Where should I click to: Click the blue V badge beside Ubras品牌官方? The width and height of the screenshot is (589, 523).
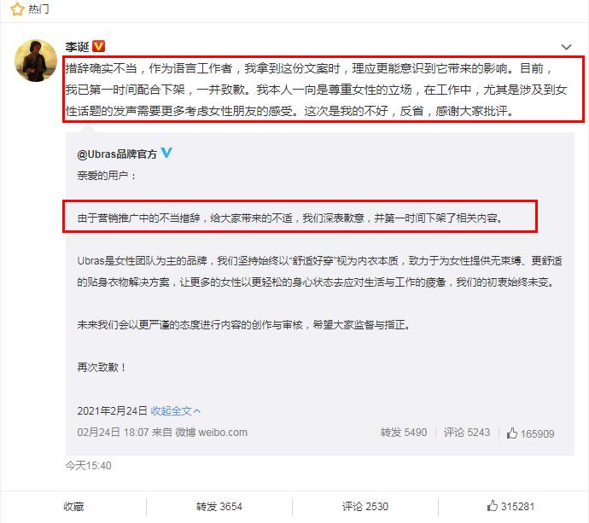point(166,153)
